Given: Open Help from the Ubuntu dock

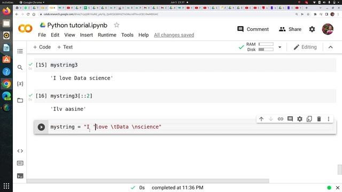Looking at the screenshot, I should pos(6,71).
